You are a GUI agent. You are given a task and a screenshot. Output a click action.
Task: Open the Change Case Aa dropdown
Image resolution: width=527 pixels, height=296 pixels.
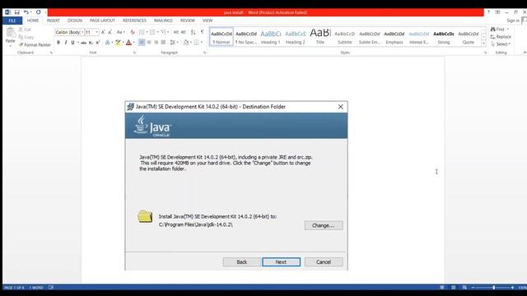(121, 32)
